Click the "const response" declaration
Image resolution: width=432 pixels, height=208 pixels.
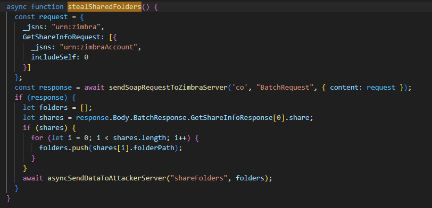pyautogui.click(x=43, y=88)
